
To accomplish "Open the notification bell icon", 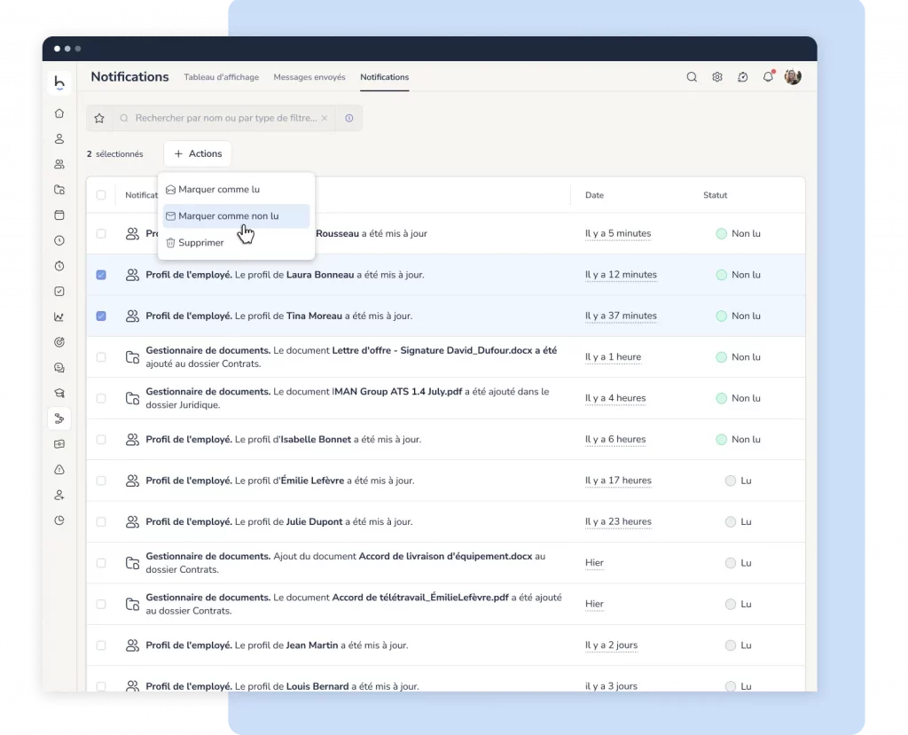I will coord(768,77).
